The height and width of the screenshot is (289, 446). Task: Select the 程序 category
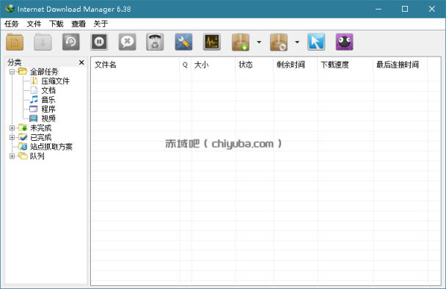click(48, 109)
